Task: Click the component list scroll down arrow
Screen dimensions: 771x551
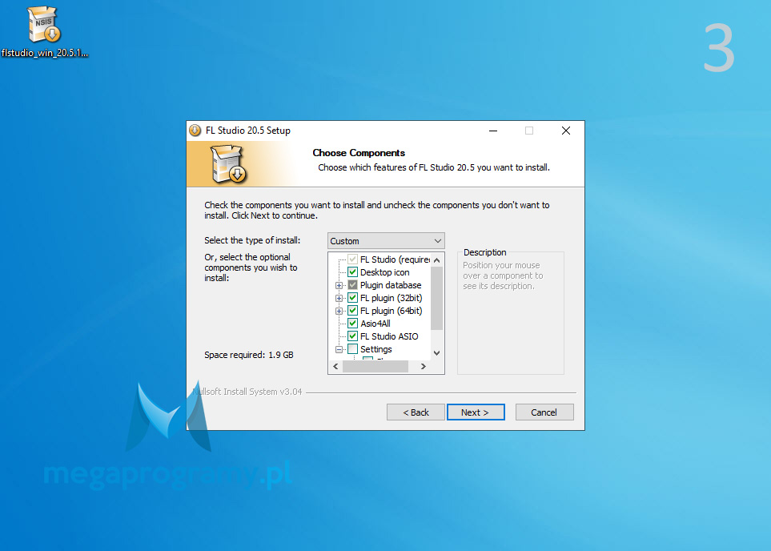Action: tap(436, 353)
